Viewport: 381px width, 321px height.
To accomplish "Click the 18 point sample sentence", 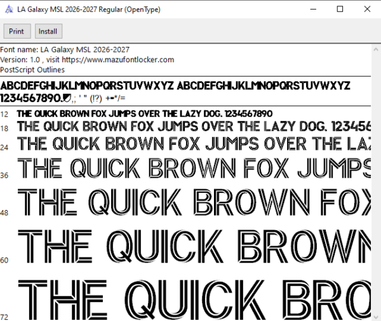I will 194,126.
